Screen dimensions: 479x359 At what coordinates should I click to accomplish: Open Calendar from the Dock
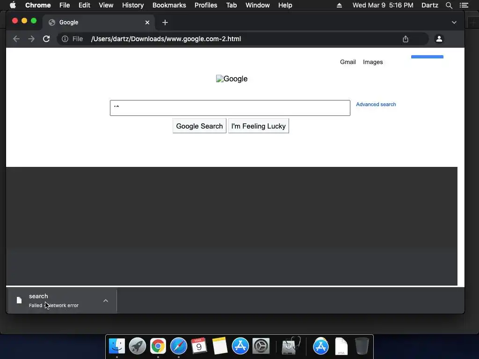click(199, 346)
